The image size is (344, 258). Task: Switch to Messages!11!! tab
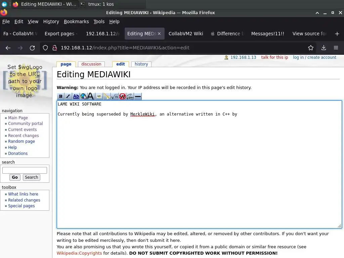tap(268, 34)
